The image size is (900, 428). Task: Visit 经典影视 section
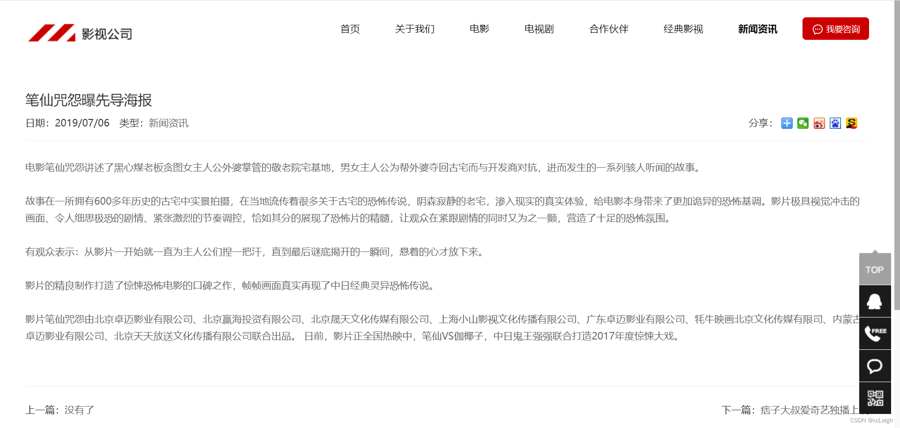click(x=683, y=29)
